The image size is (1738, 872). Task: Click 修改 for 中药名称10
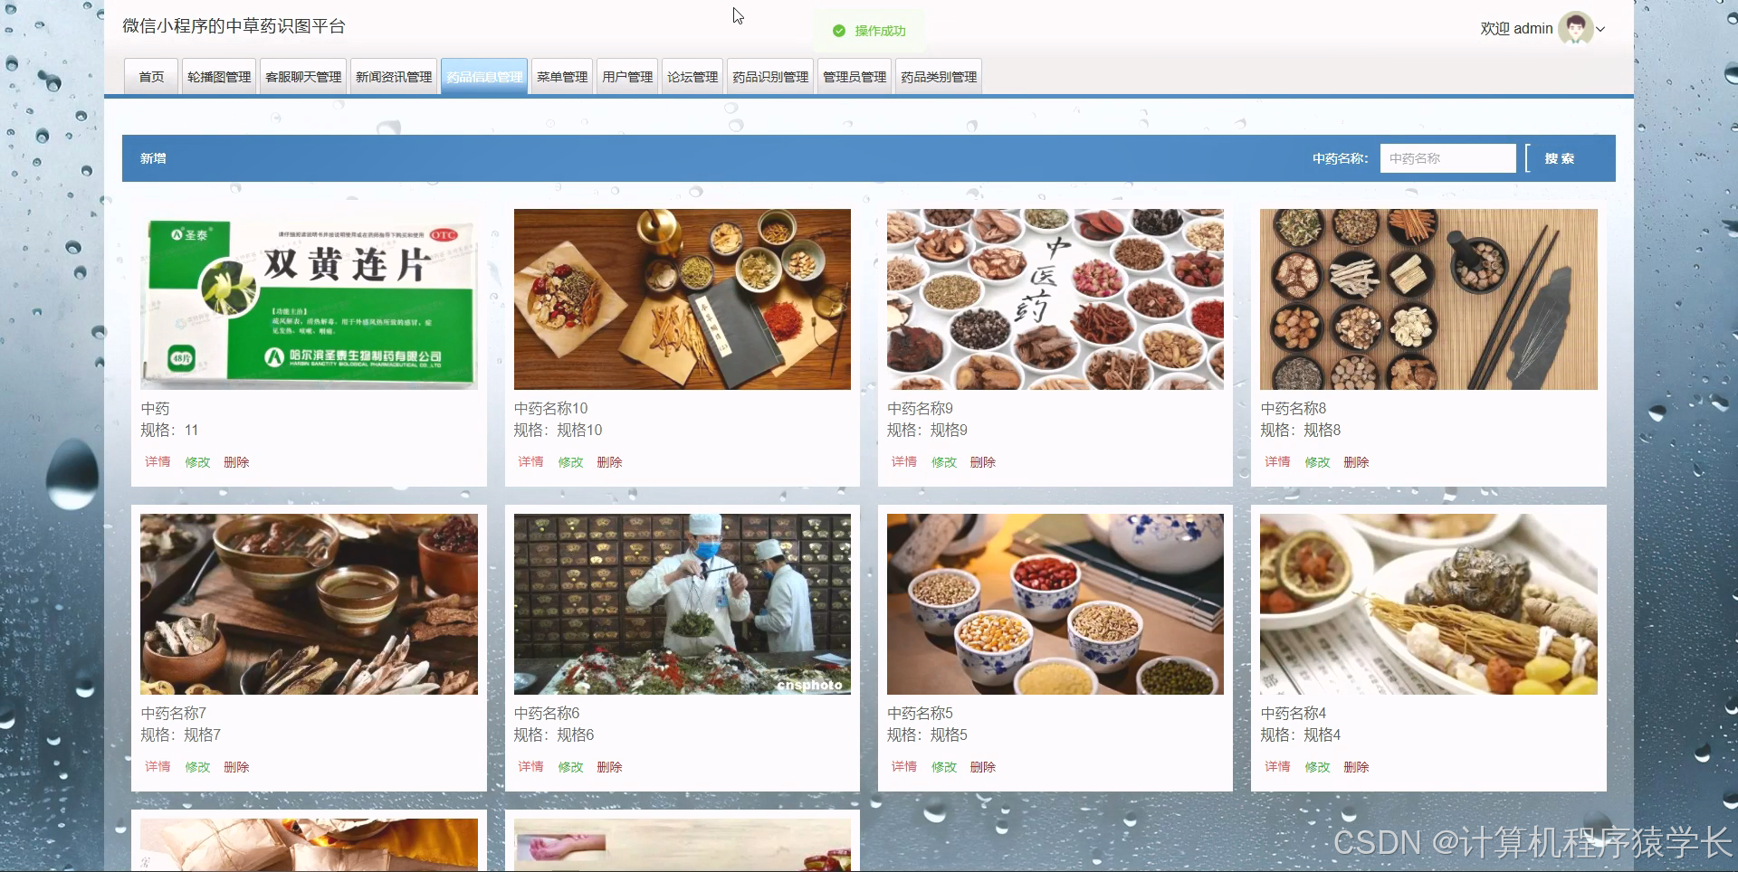coord(570,462)
